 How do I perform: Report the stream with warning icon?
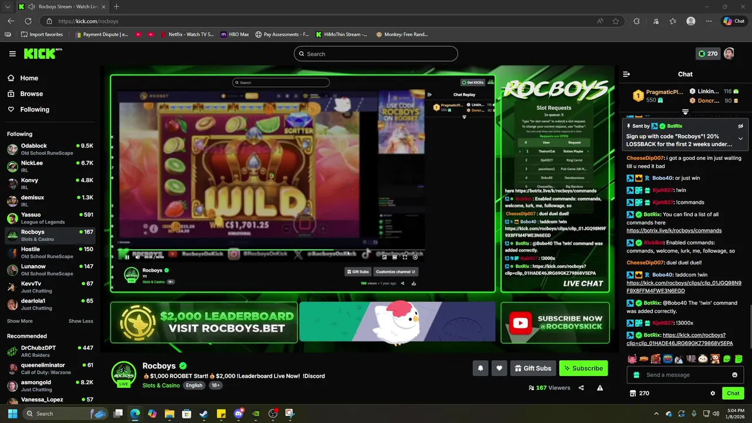pyautogui.click(x=600, y=388)
